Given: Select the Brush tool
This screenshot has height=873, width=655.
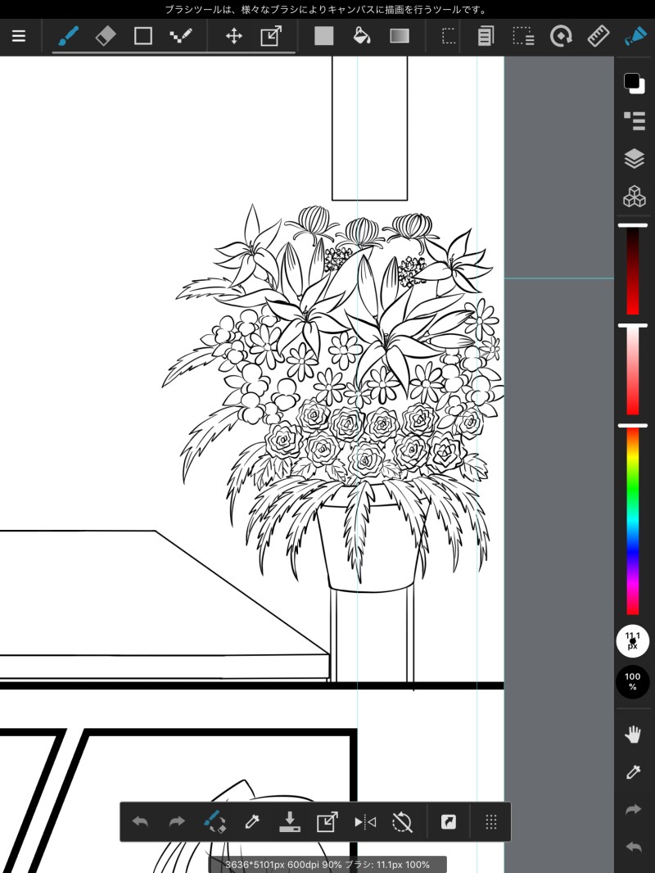Looking at the screenshot, I should pyautogui.click(x=68, y=36).
